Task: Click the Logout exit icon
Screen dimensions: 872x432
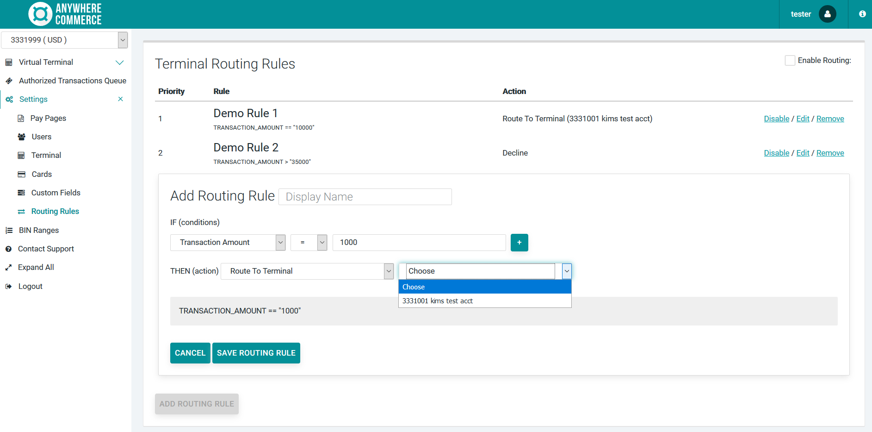Action: pos(8,287)
